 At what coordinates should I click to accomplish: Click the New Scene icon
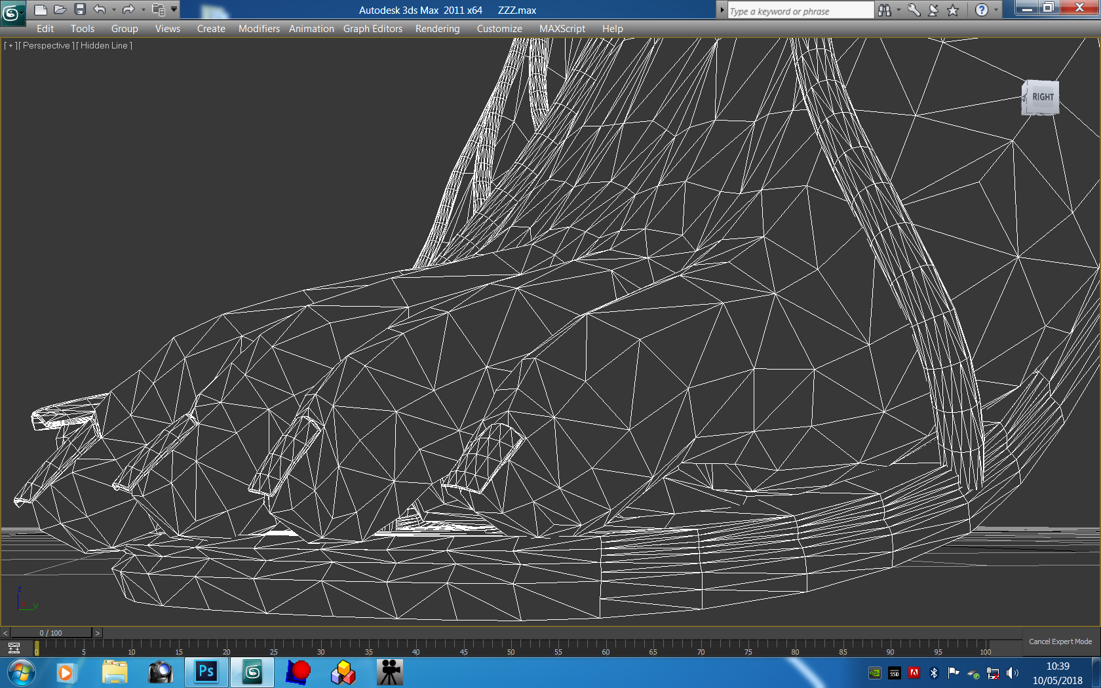pos(41,10)
